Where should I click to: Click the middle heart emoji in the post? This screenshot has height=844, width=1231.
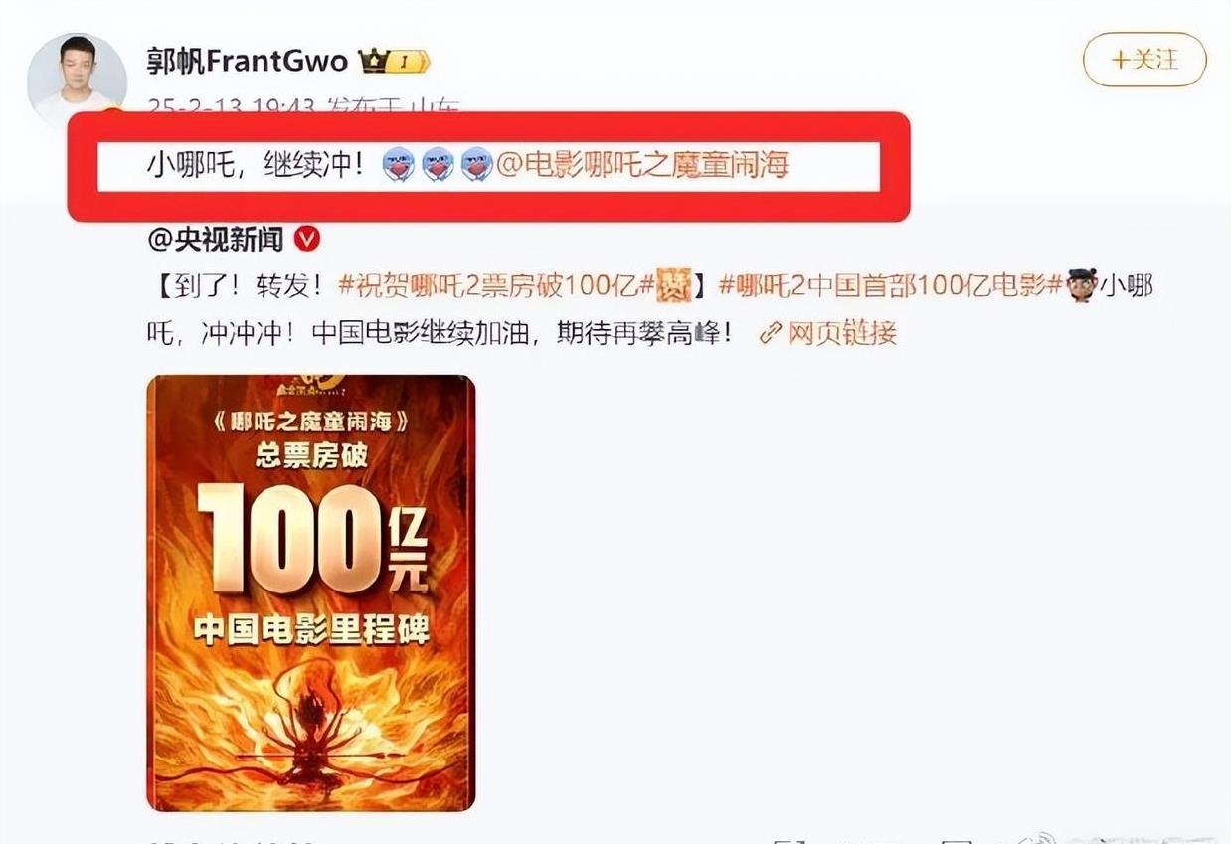[438, 163]
